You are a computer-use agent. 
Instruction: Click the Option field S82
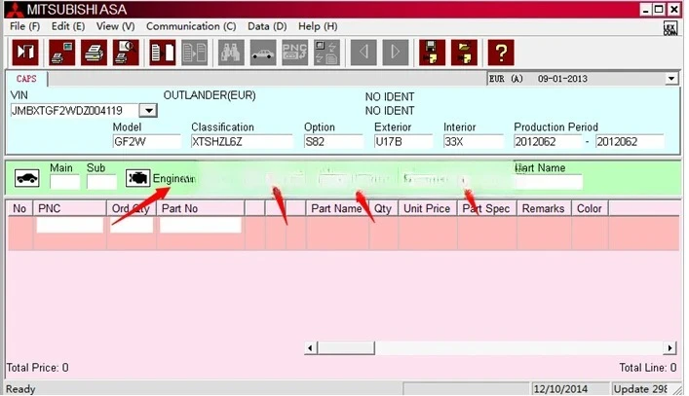[x=333, y=142]
